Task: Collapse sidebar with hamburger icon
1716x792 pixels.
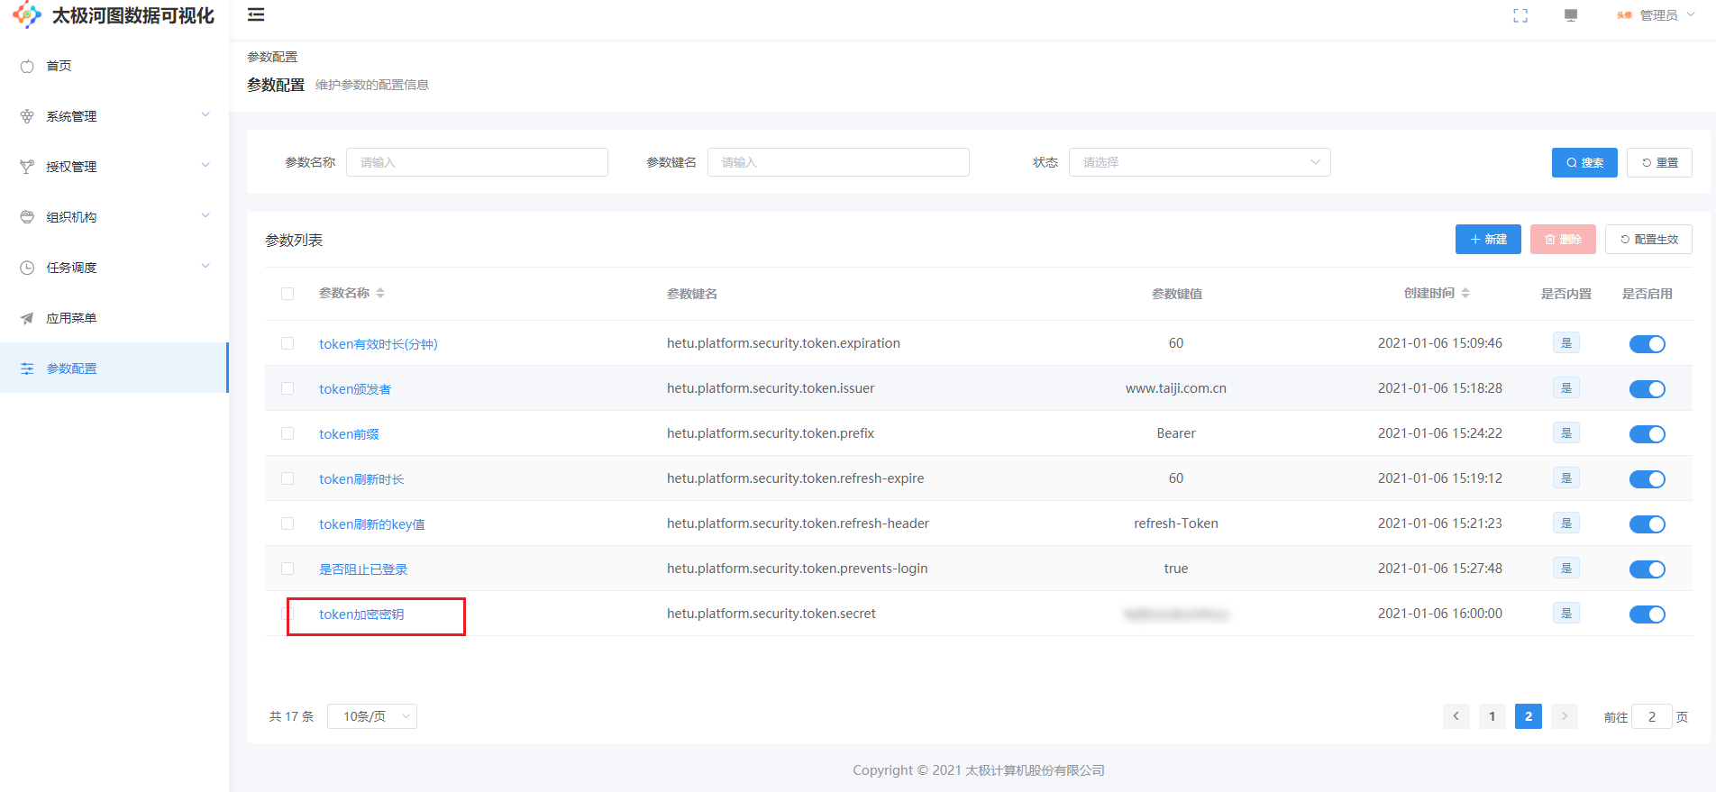Action: tap(256, 14)
